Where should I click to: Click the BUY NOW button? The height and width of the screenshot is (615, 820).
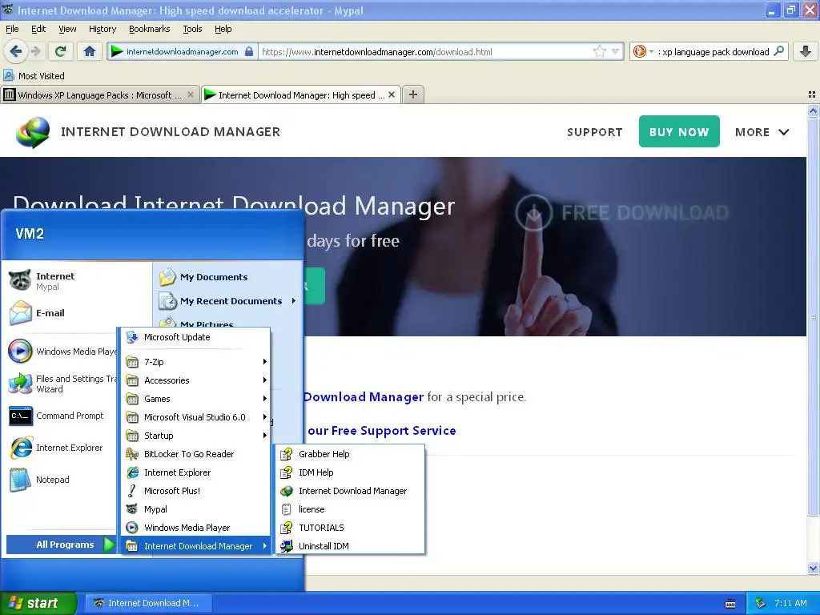pos(679,131)
